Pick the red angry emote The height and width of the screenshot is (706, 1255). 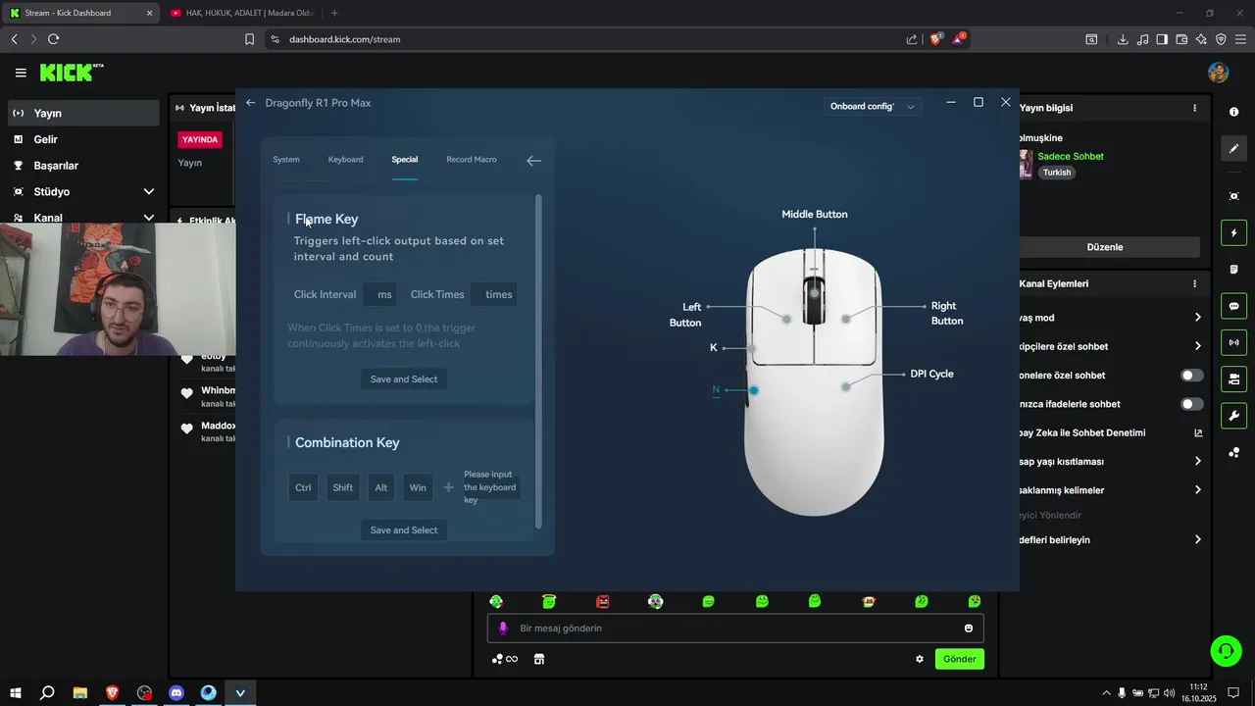click(x=603, y=601)
